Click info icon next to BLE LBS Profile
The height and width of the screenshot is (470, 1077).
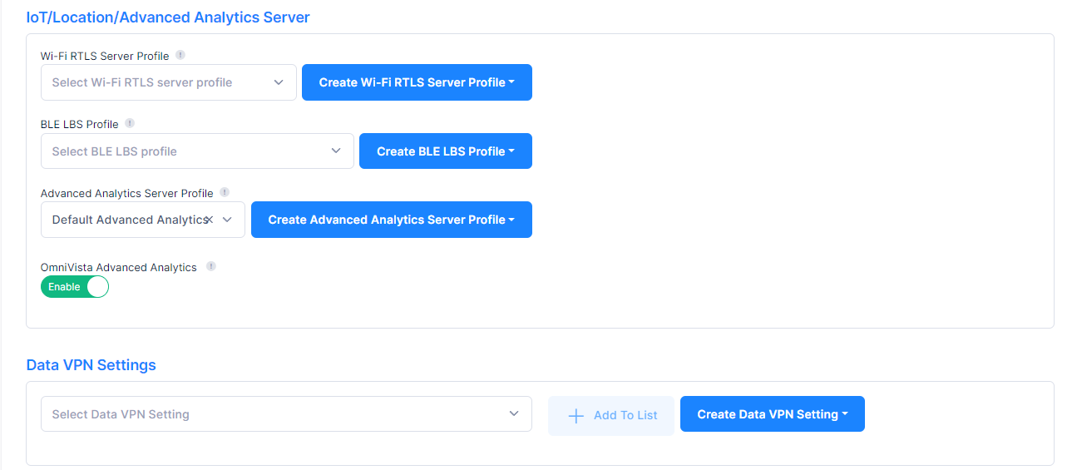pos(130,124)
